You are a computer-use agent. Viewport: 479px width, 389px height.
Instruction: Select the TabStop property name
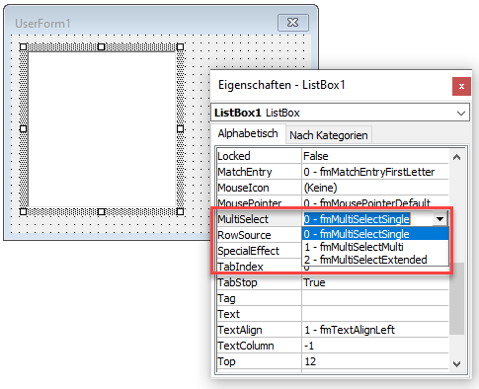[237, 282]
